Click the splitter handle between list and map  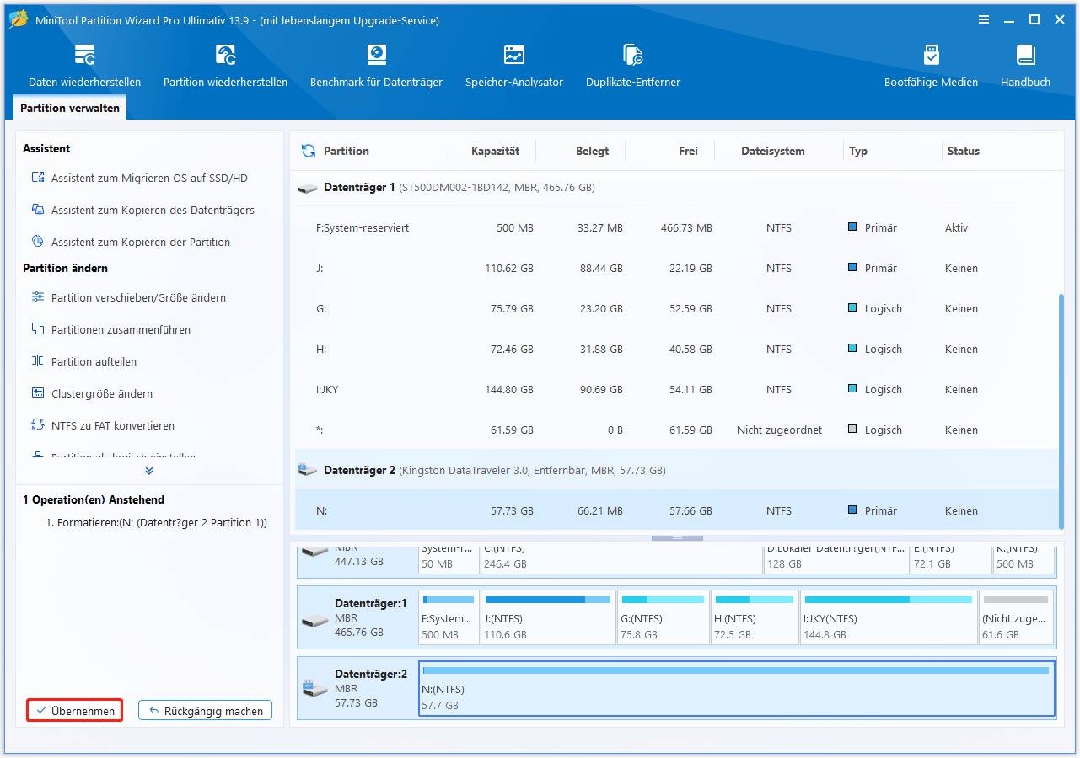coord(676,537)
